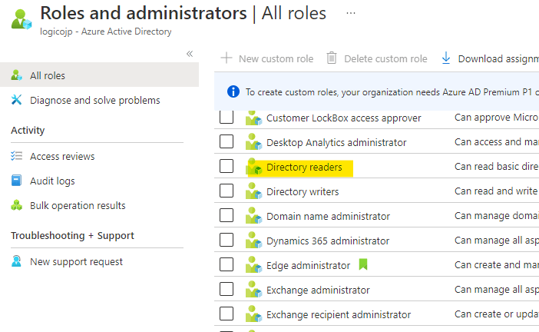Click the Audit logs book icon
Viewport: 539px width, 332px height.
17,181
